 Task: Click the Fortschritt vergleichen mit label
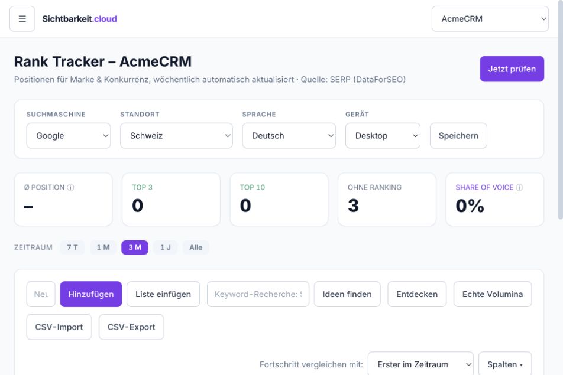click(311, 364)
